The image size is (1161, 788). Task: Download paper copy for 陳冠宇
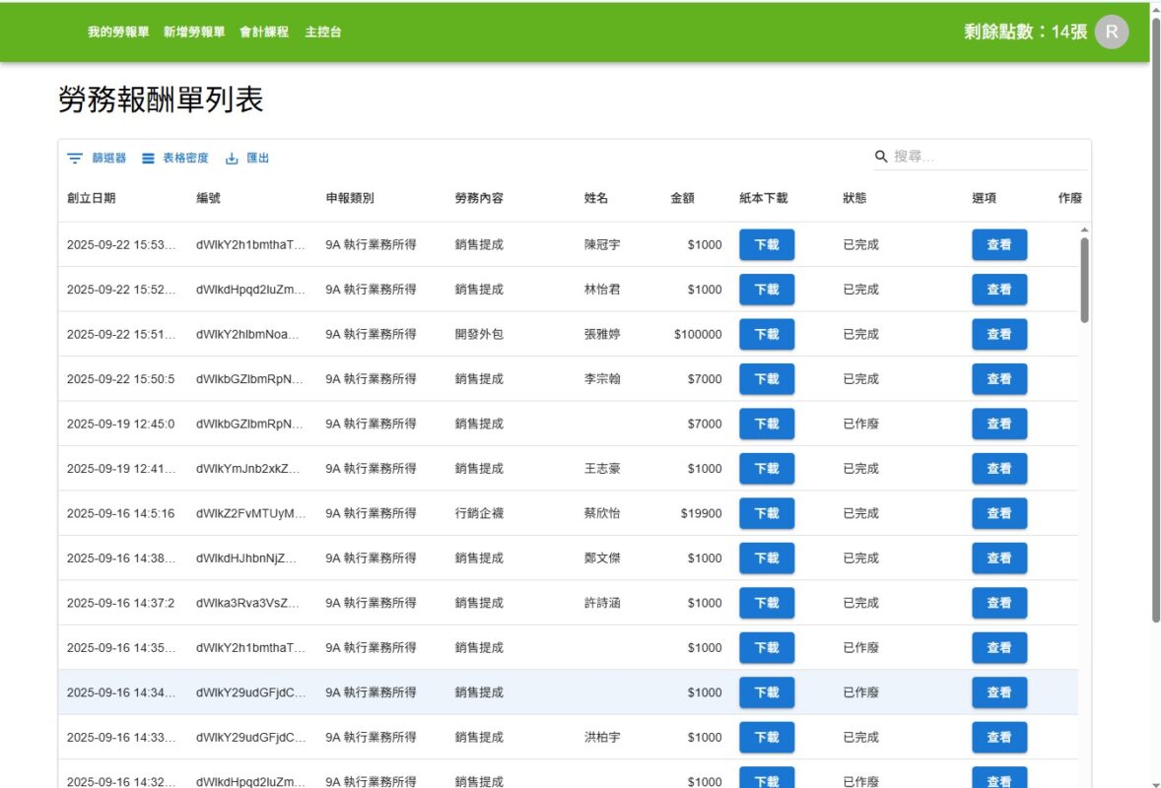coord(766,244)
